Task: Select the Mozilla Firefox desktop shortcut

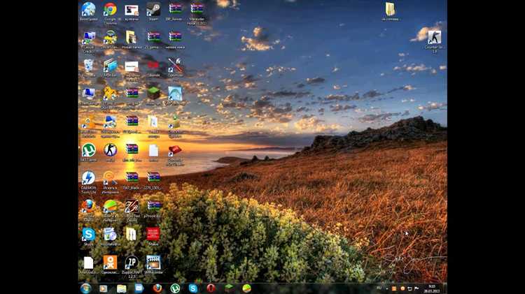Action: [88, 207]
